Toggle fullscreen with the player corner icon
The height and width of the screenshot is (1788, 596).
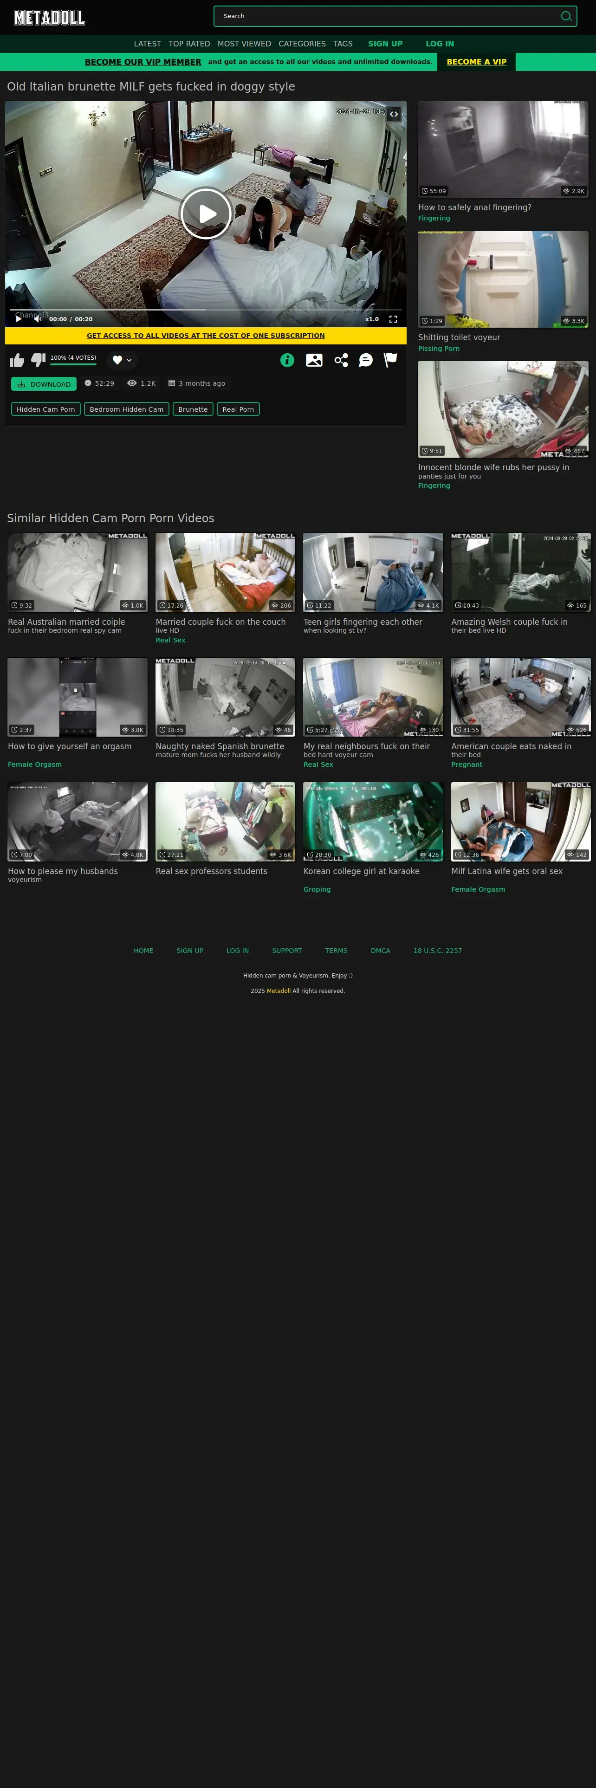[x=394, y=319]
